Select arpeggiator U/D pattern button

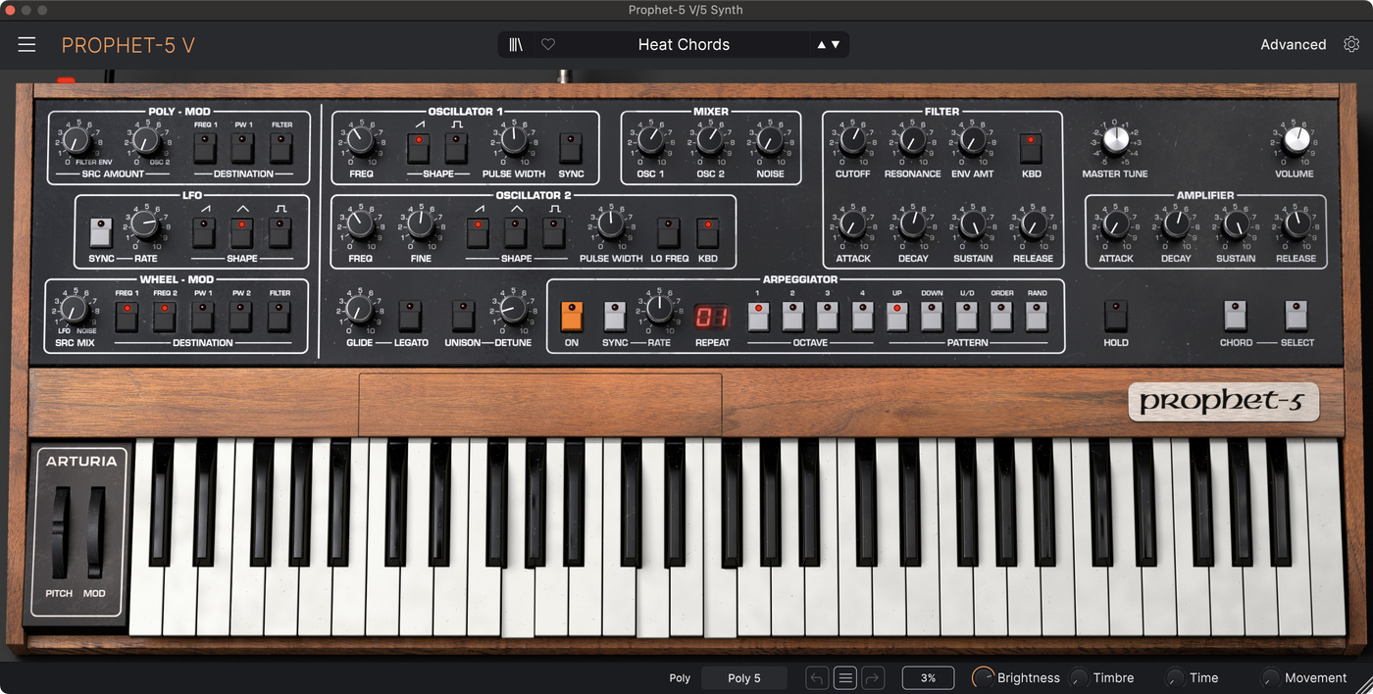coord(967,316)
